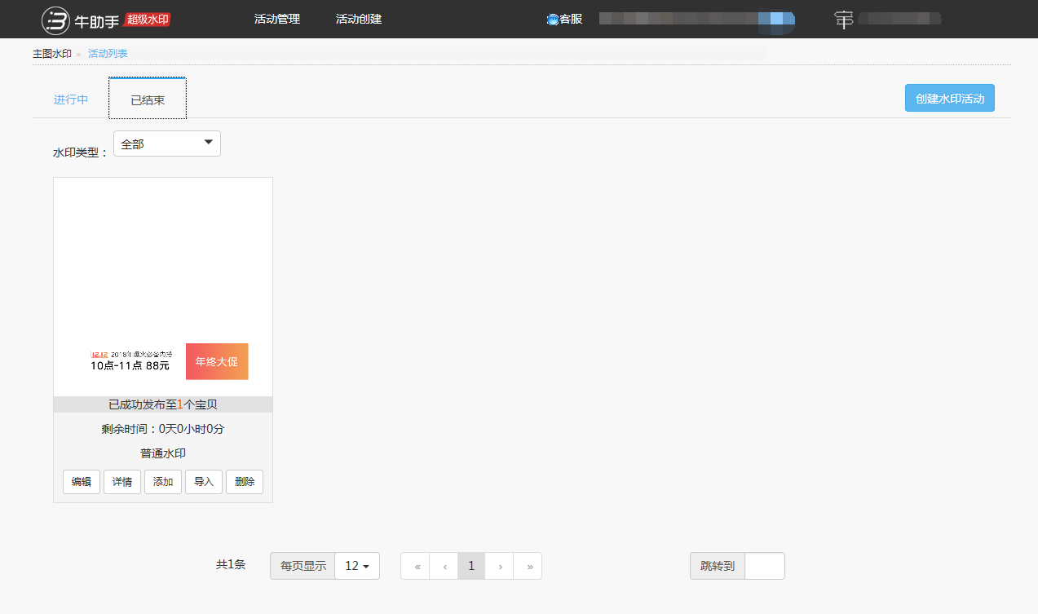Open 详情 for the watermark activity

coord(122,482)
